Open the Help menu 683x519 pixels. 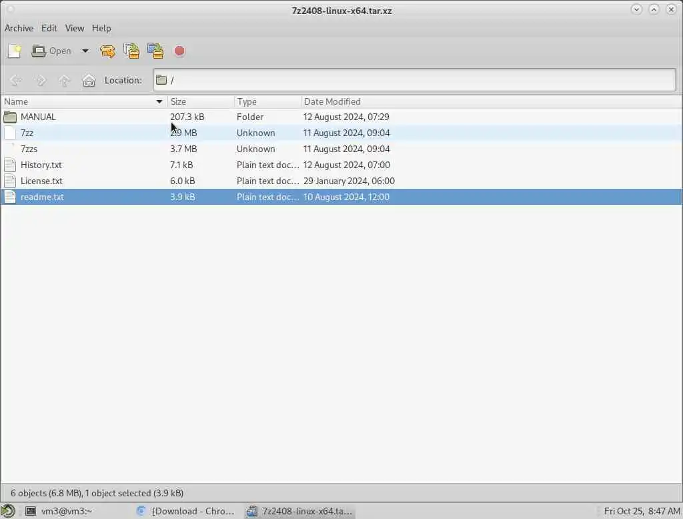(x=101, y=28)
